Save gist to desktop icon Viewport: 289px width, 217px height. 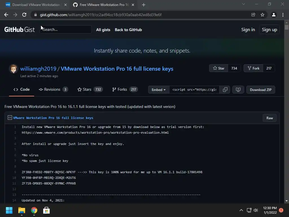(238, 90)
